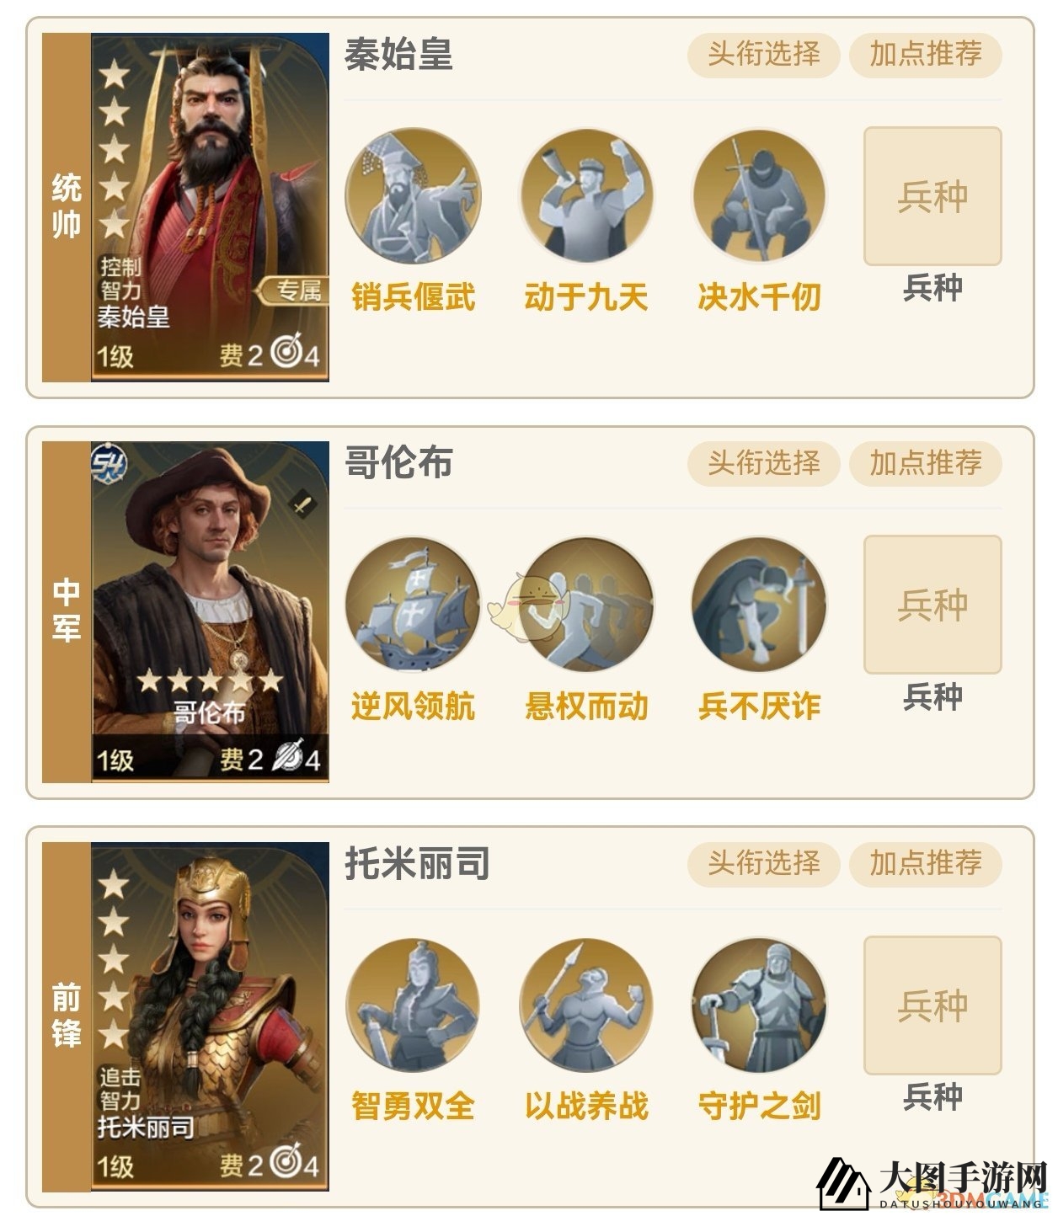The height and width of the screenshot is (1216, 1058).
Task: Tap the 兵不厌诈 skill icon
Action: pos(759,605)
